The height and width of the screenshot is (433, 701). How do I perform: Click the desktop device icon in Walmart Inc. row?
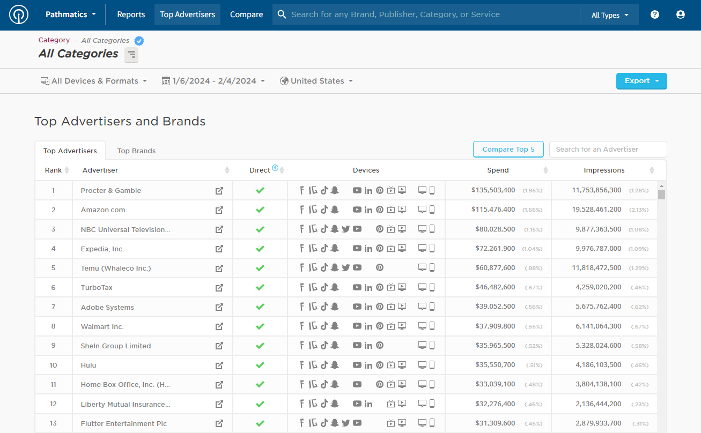pyautogui.click(x=422, y=326)
